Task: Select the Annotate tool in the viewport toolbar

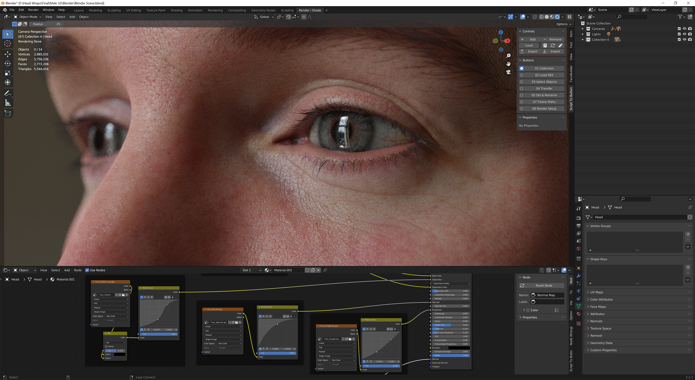Action: 8,93
